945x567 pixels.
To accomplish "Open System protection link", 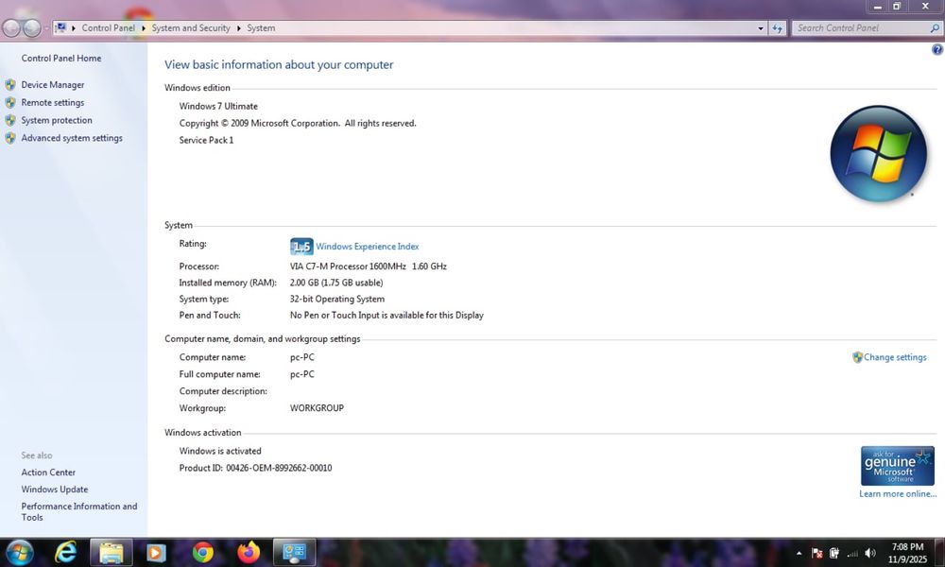I will [x=57, y=121].
